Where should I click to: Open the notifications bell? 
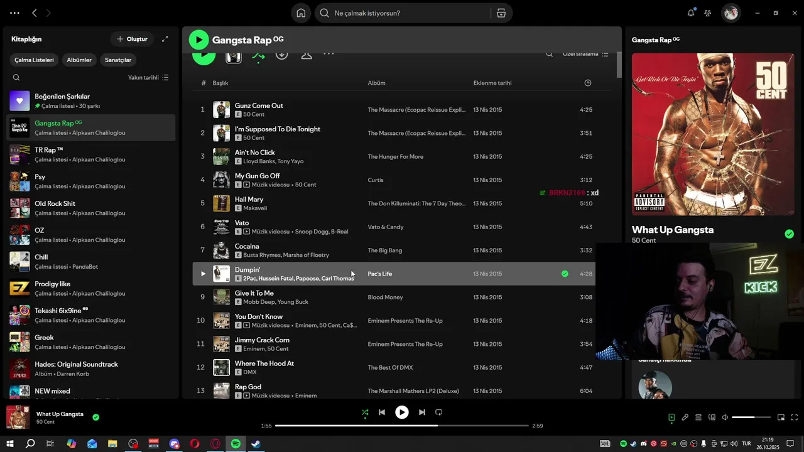(x=691, y=13)
